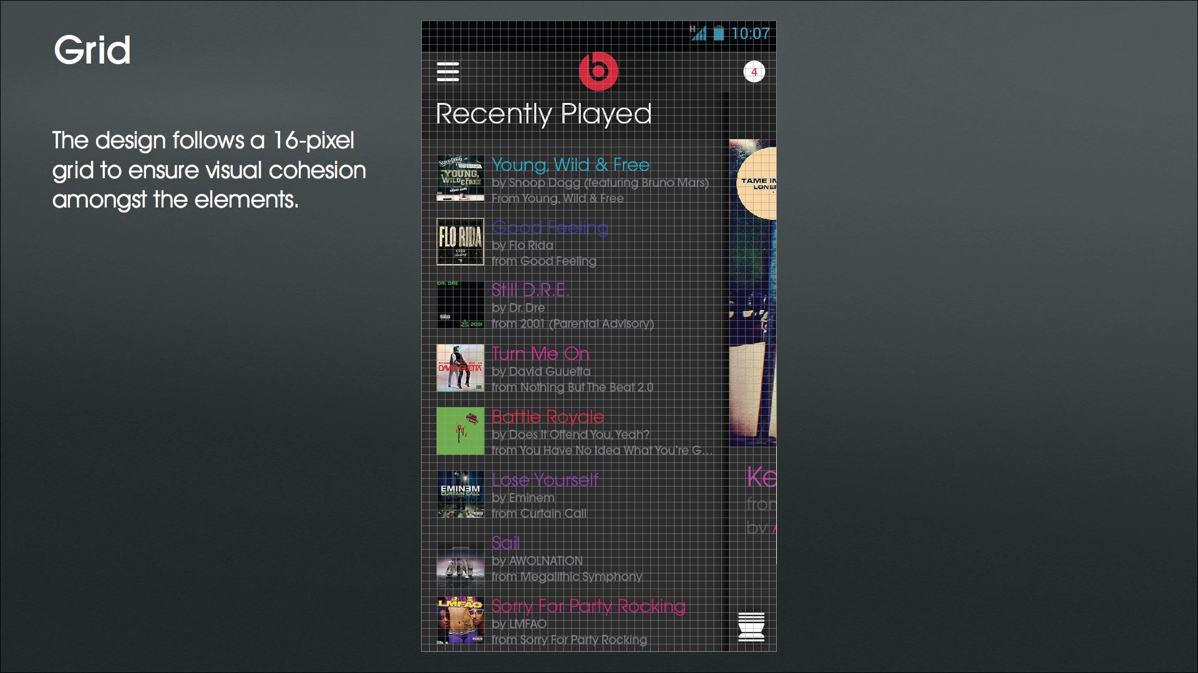Open the notification badge showing 4
The width and height of the screenshot is (1198, 673).
pyautogui.click(x=754, y=72)
